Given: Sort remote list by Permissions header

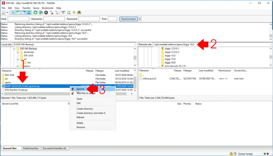Looking at the screenshot, I should point(225,71).
